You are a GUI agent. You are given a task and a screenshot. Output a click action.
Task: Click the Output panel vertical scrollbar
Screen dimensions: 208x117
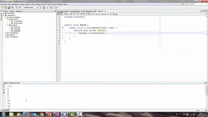click(206, 91)
